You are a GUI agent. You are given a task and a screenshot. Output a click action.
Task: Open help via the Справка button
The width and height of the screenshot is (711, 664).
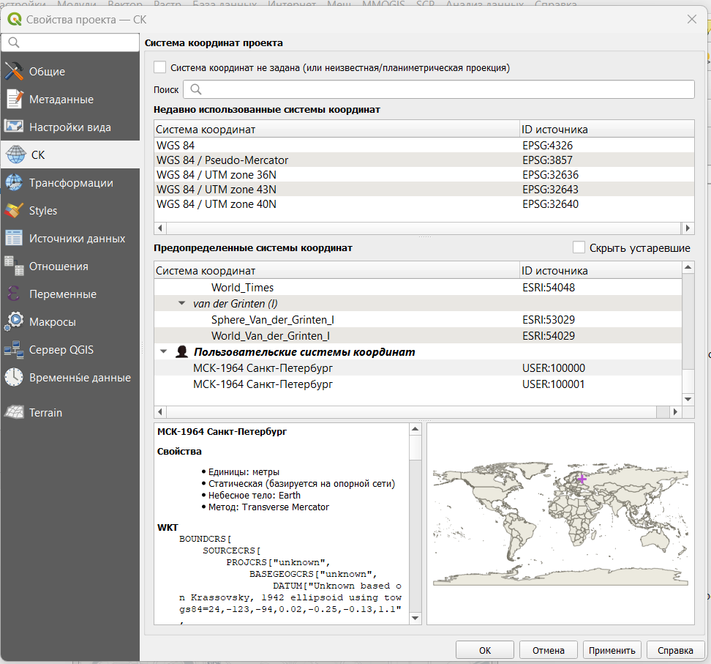(675, 650)
